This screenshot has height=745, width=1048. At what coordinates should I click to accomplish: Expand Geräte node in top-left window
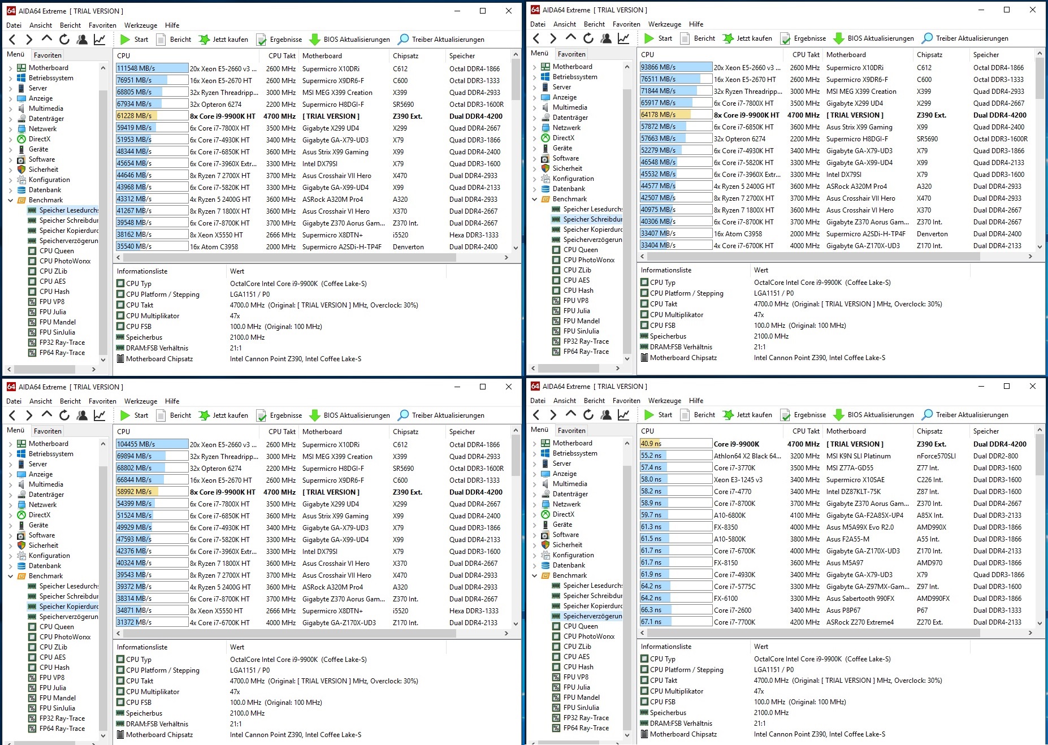pyautogui.click(x=10, y=149)
